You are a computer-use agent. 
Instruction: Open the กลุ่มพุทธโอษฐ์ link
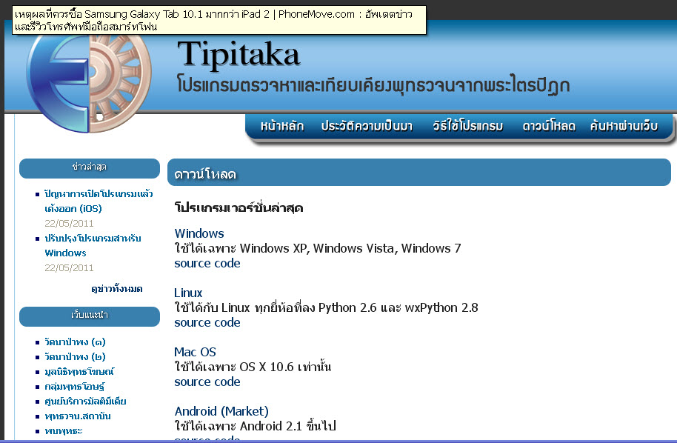pos(74,387)
